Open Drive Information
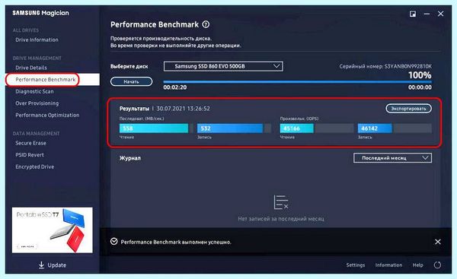The width and height of the screenshot is (457, 279). [x=37, y=40]
